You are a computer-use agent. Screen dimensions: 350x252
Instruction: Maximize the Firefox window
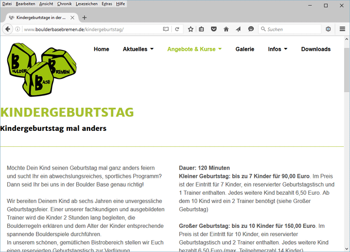[326, 5]
